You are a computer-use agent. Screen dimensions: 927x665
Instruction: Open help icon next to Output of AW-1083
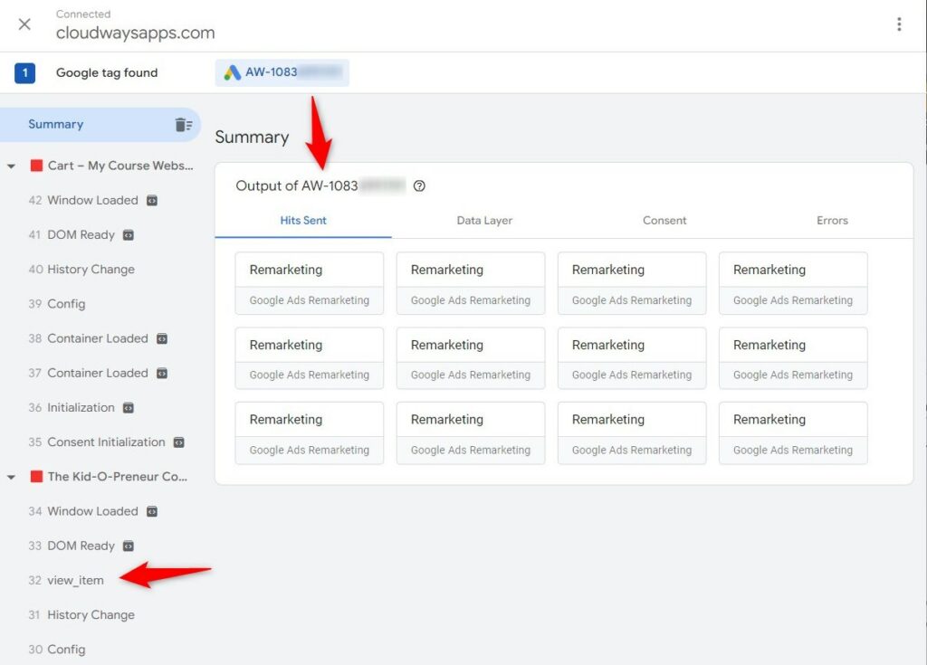click(x=419, y=186)
